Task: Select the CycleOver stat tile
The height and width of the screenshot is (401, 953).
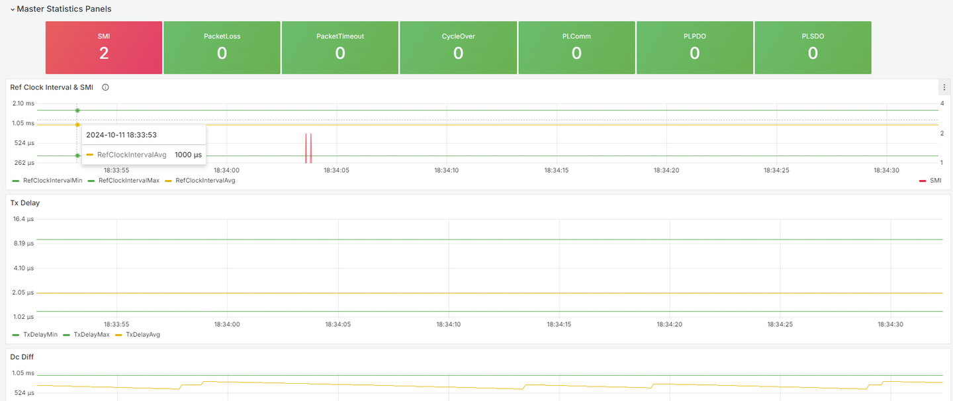Action: (x=458, y=48)
